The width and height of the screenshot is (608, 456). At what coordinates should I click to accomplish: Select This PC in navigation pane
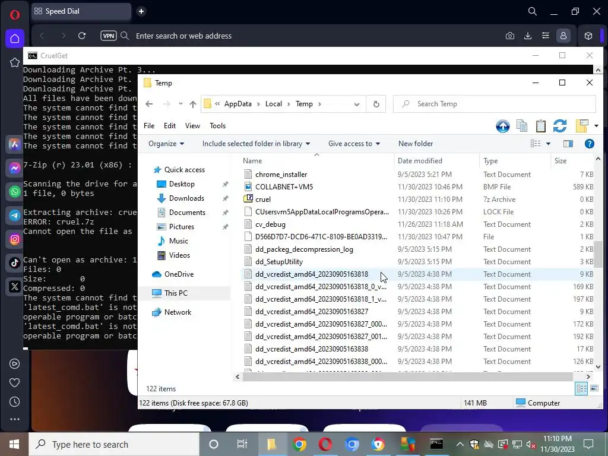point(176,293)
